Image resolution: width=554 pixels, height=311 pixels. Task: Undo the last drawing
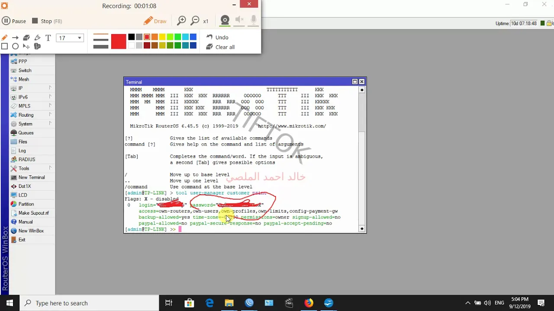(217, 37)
